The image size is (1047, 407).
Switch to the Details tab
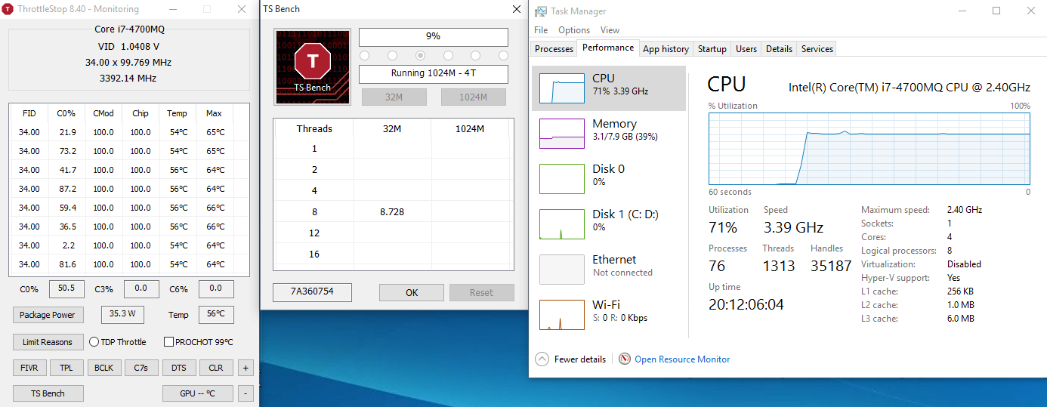click(x=779, y=49)
